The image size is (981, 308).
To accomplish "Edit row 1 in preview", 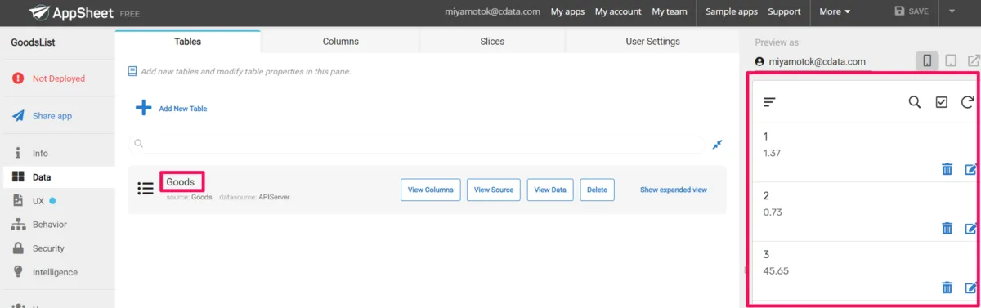I will pos(970,169).
